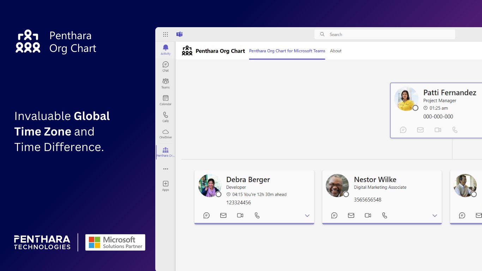482x271 pixels.
Task: Start chat with Debra Berger
Action: pos(206,215)
